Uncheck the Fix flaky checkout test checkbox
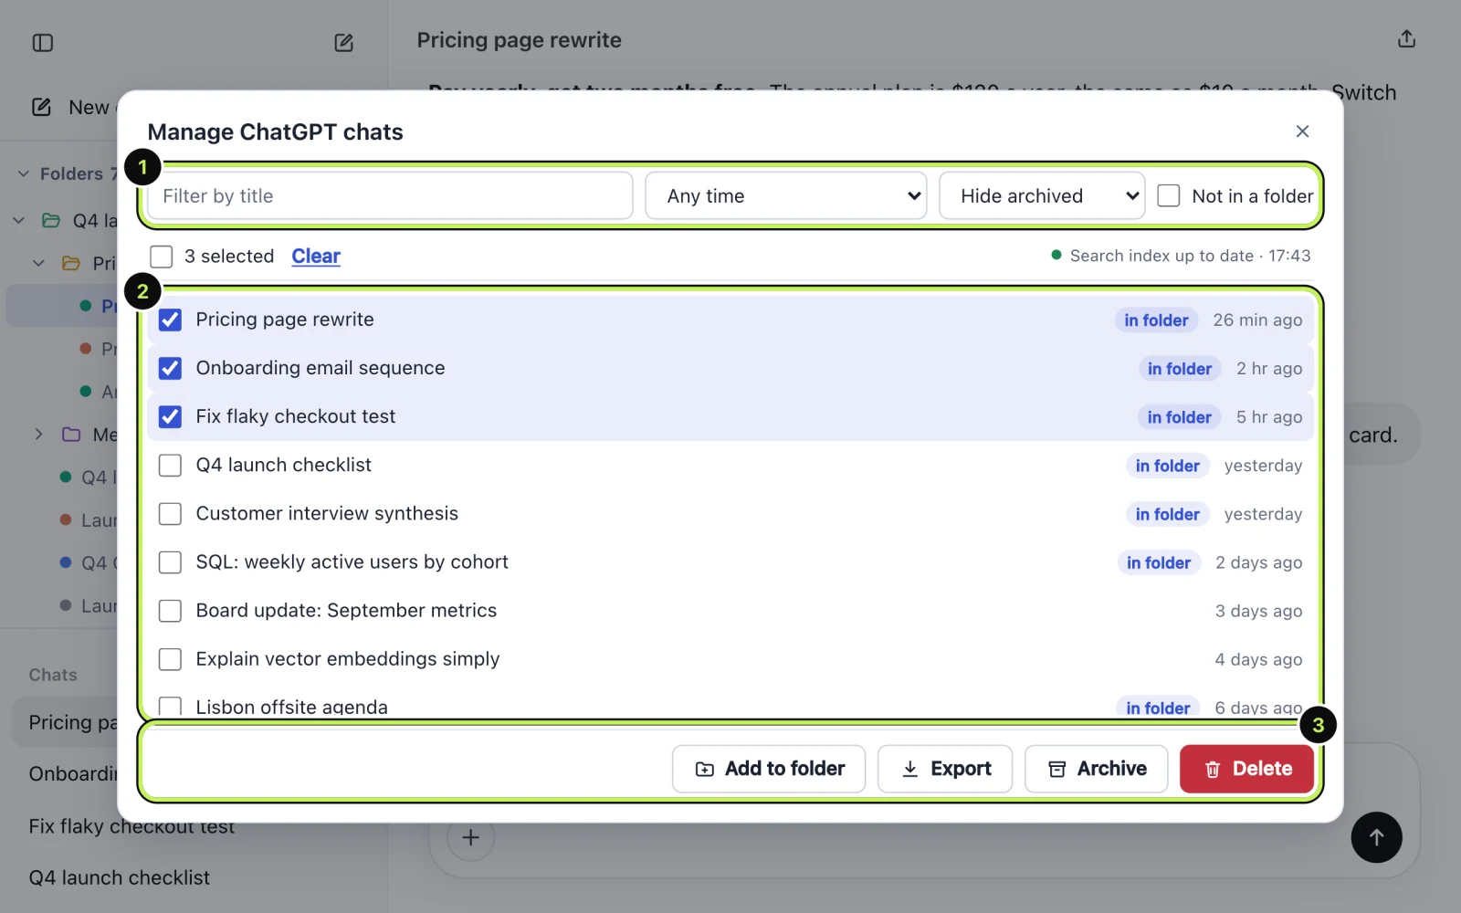 point(170,416)
